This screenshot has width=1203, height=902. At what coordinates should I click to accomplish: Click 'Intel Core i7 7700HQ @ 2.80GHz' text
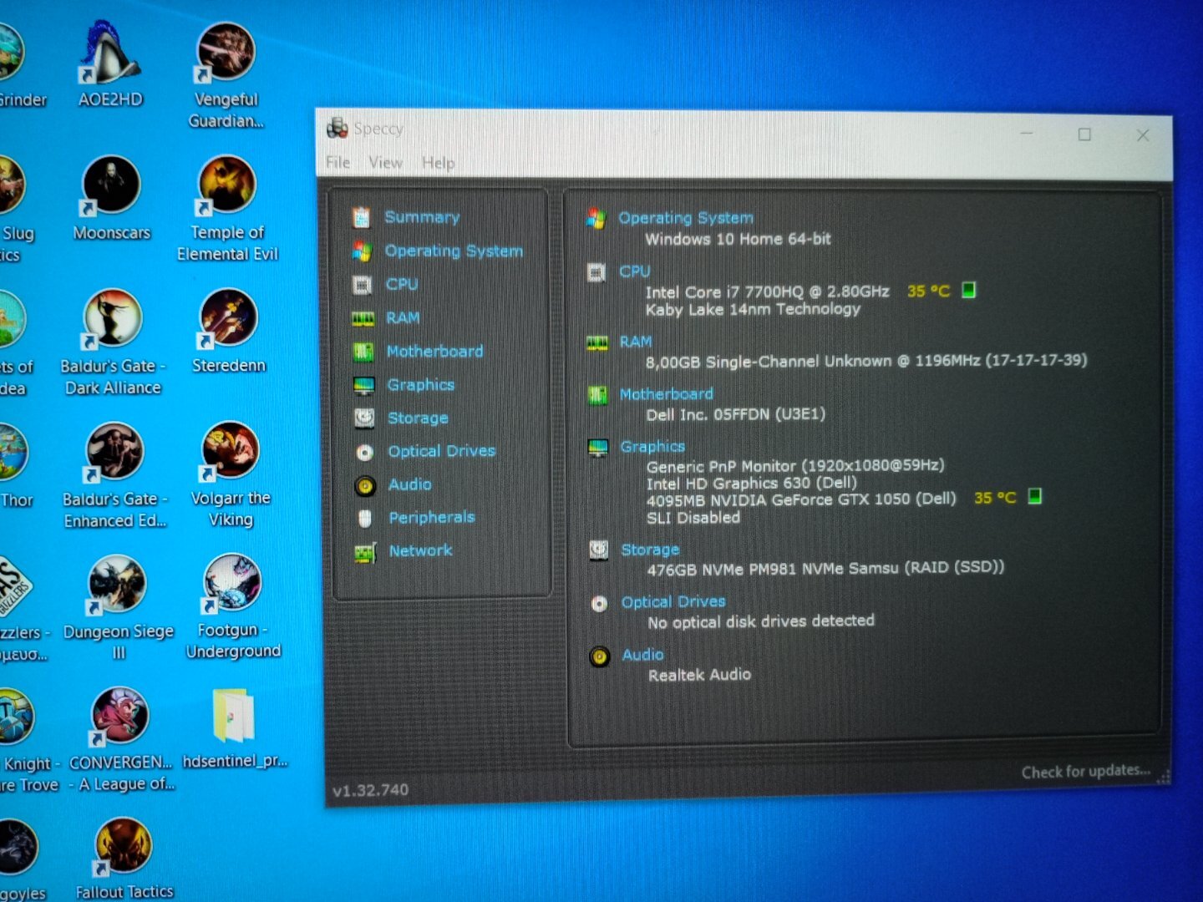tap(767, 291)
